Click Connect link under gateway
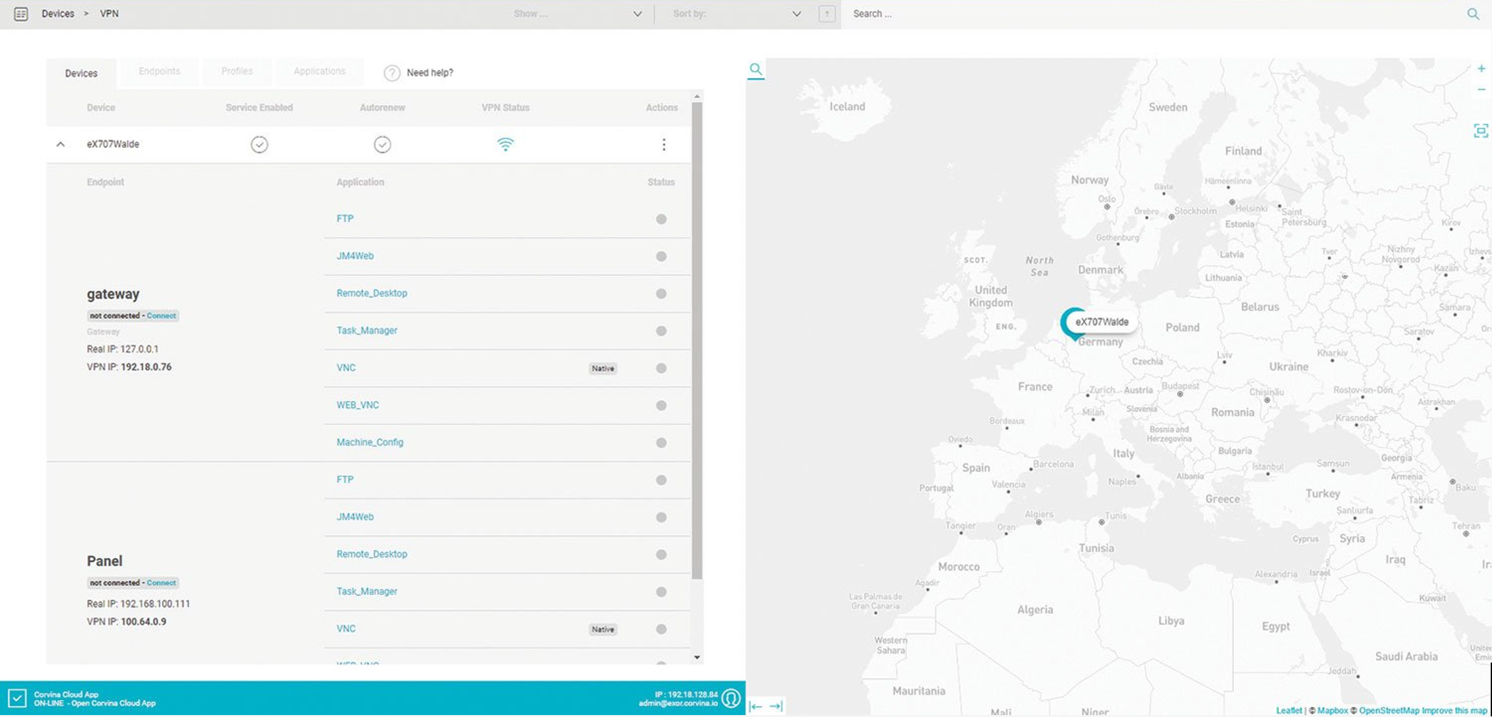1492x717 pixels. tap(161, 316)
